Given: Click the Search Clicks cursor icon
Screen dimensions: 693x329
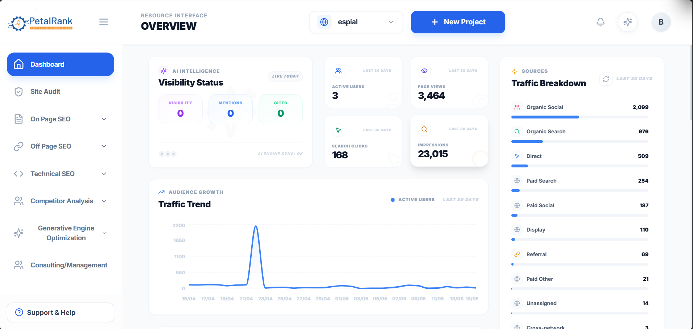Looking at the screenshot, I should (x=338, y=130).
